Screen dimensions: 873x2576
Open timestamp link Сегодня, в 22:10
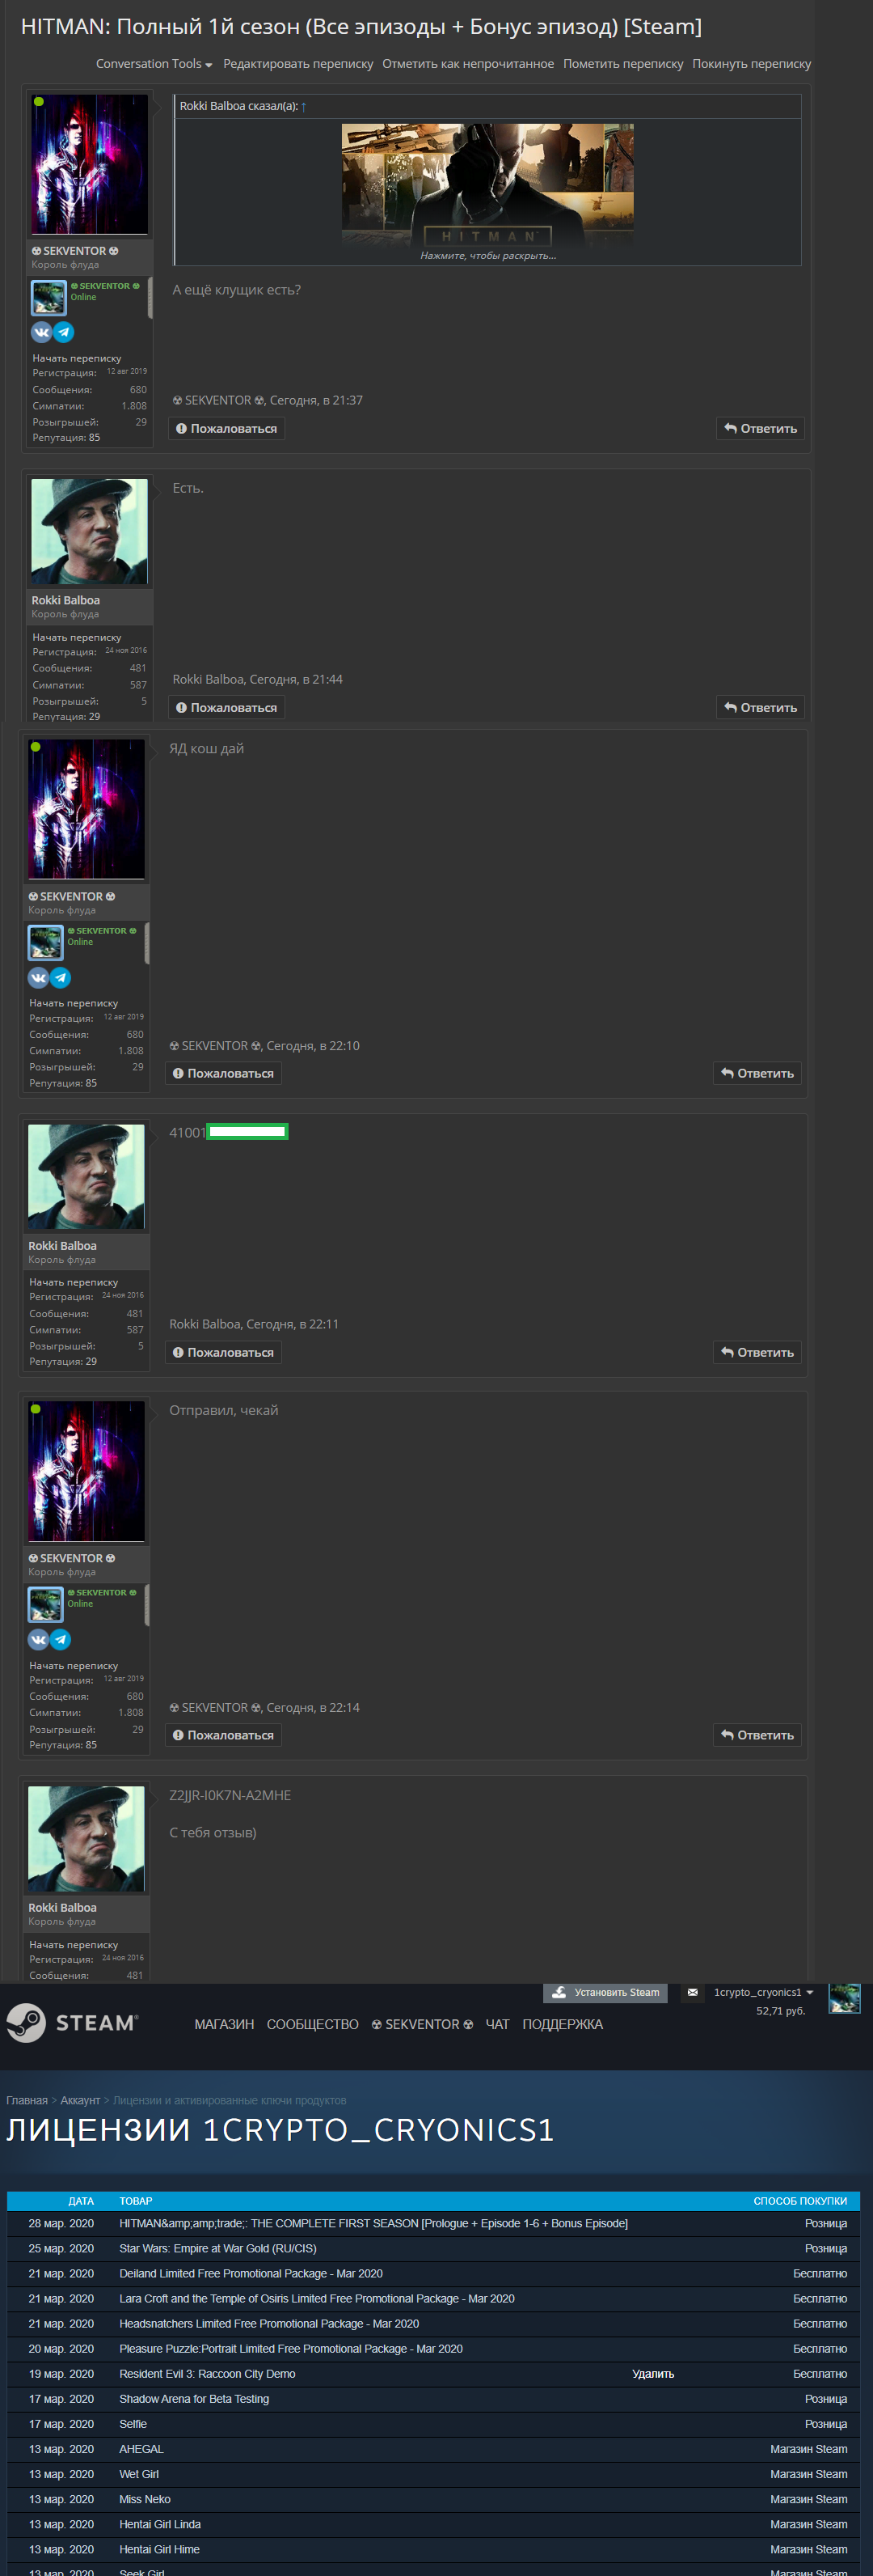pos(313,1046)
